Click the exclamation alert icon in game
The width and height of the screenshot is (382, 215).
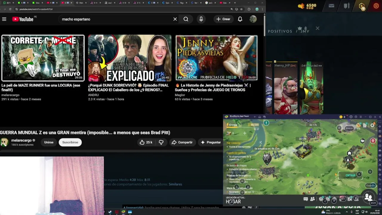266,123
